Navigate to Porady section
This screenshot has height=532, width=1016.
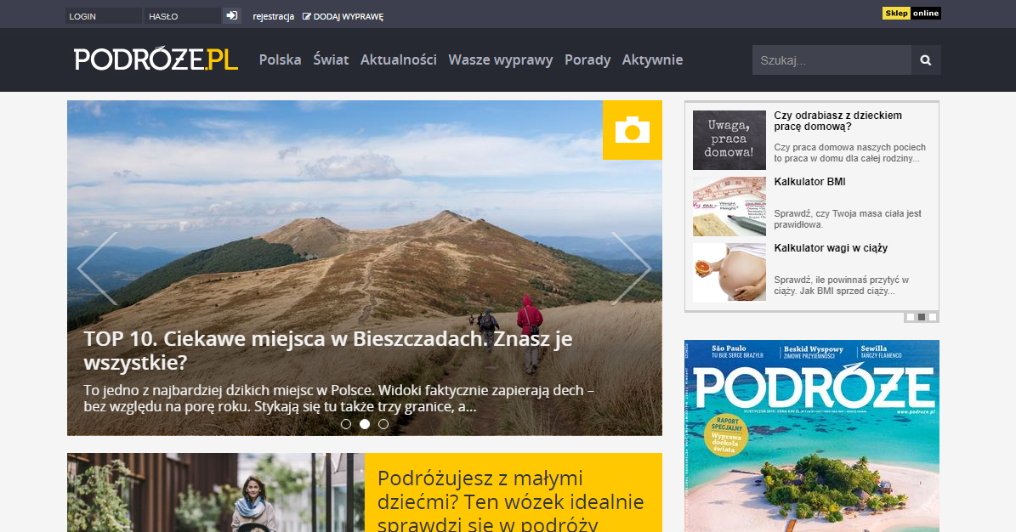point(587,59)
